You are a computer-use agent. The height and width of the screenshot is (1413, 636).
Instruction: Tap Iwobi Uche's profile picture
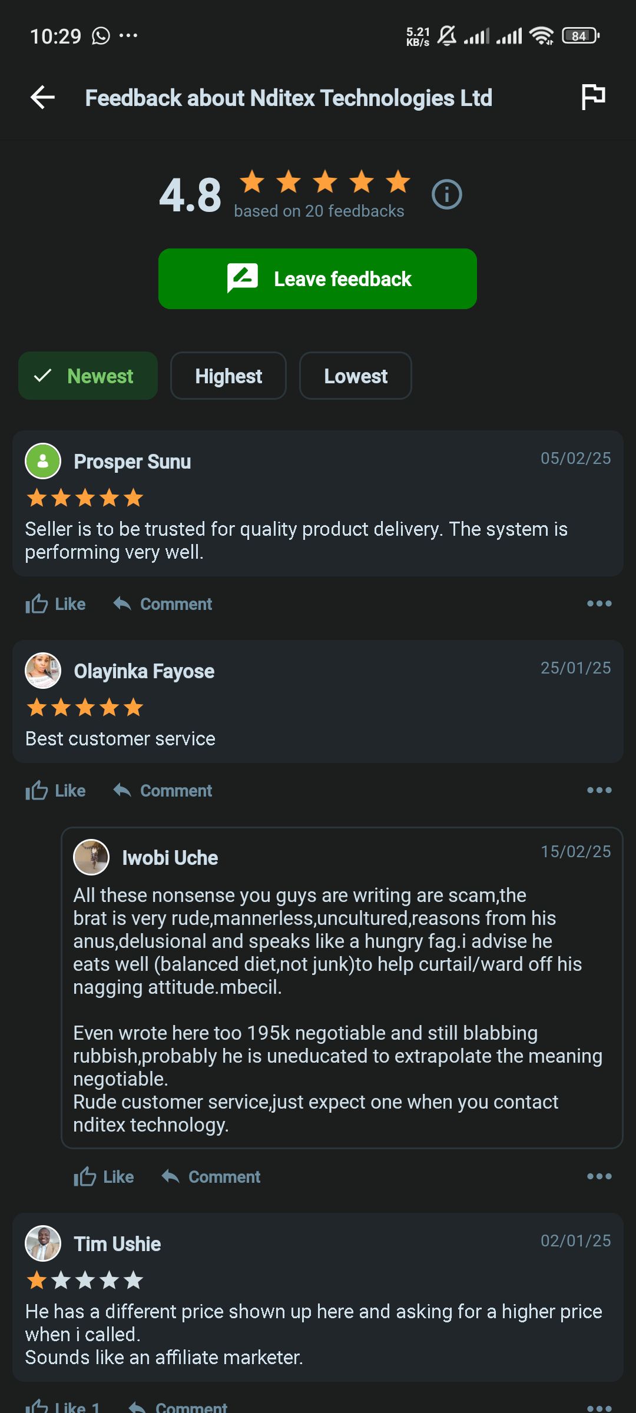coord(91,857)
